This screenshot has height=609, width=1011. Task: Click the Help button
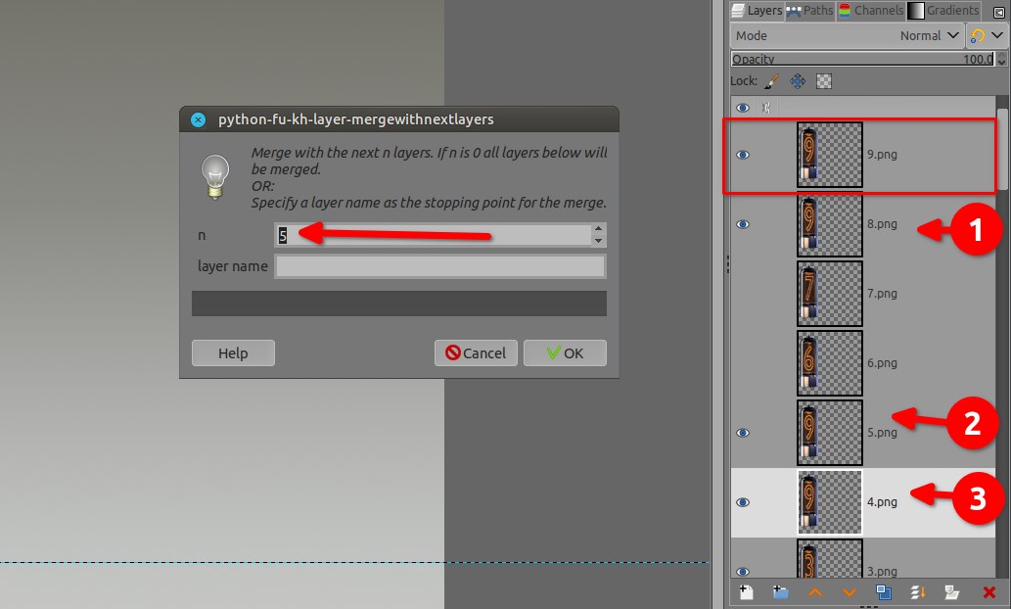tap(233, 352)
